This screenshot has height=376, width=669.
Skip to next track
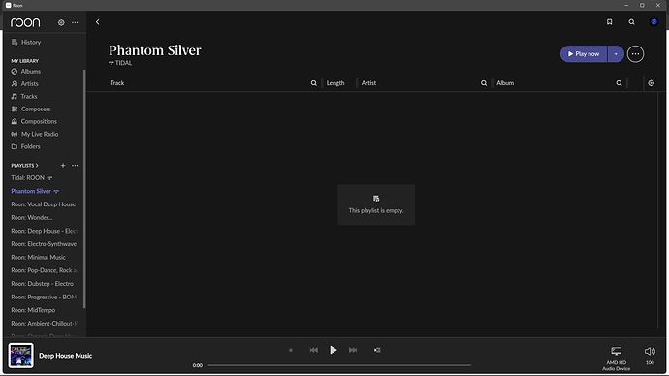pos(353,350)
